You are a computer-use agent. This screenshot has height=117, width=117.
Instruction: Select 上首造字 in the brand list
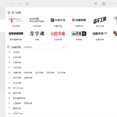click(x=17, y=103)
